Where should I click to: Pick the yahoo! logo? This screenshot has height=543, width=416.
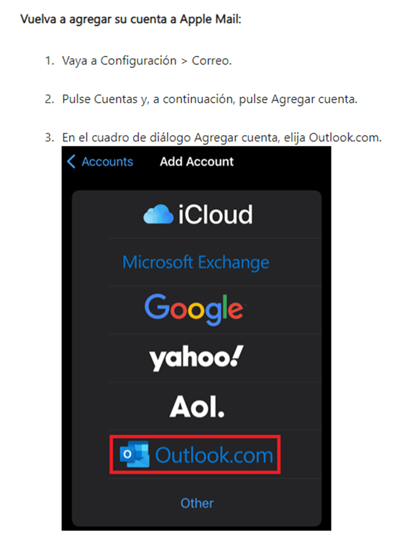pos(197,358)
